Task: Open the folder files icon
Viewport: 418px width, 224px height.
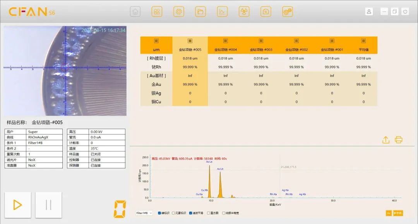Action: pyautogui.click(x=200, y=12)
